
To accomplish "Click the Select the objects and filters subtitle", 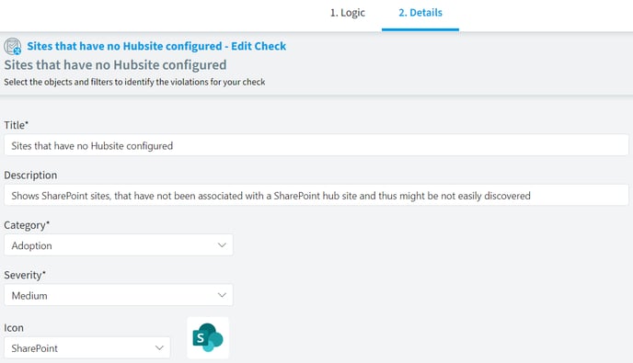I will pos(135,82).
